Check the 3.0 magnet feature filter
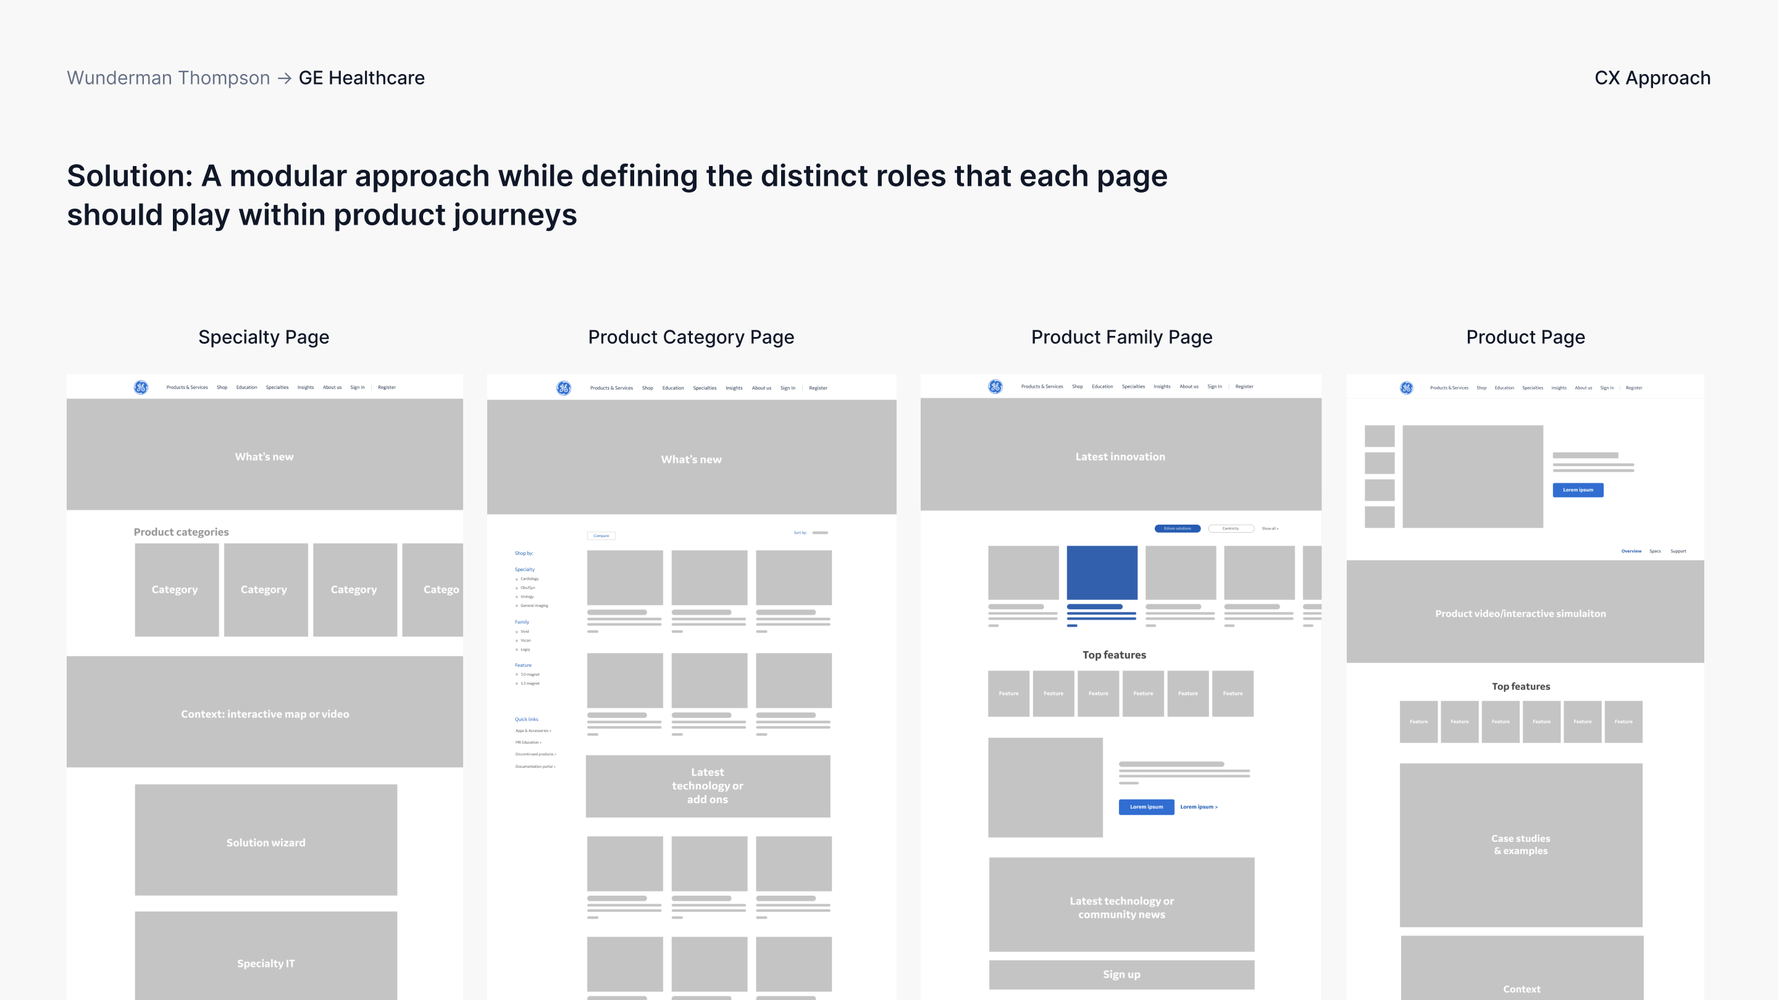1779x1000 pixels. [x=517, y=675]
